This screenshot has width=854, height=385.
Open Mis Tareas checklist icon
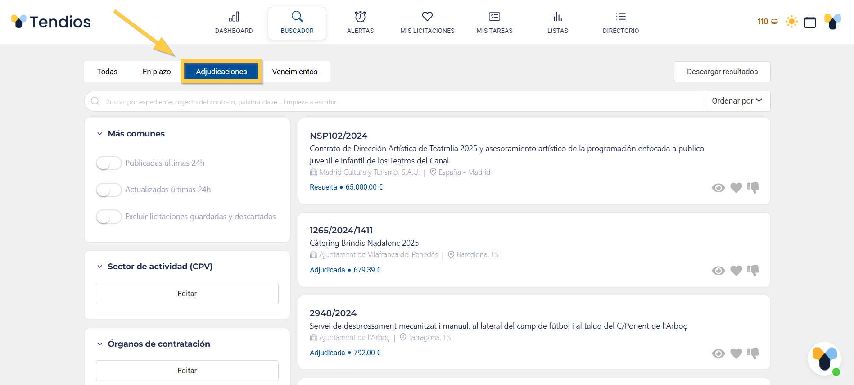click(x=494, y=17)
